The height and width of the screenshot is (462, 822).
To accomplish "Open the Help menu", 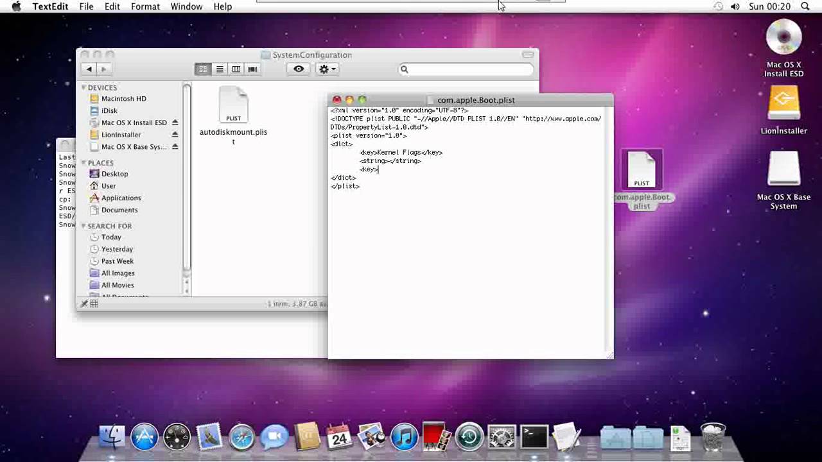I will tap(223, 6).
